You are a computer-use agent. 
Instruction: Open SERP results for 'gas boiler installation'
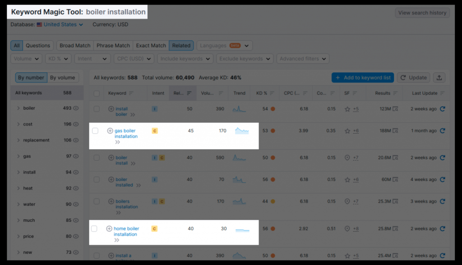[396, 130]
